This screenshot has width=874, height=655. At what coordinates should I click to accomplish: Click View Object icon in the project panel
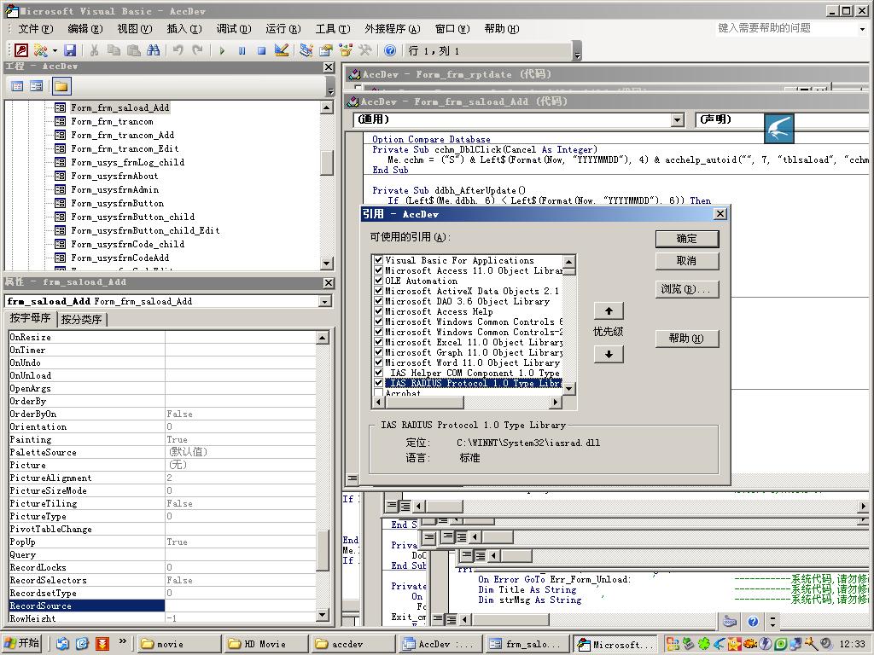coord(37,86)
